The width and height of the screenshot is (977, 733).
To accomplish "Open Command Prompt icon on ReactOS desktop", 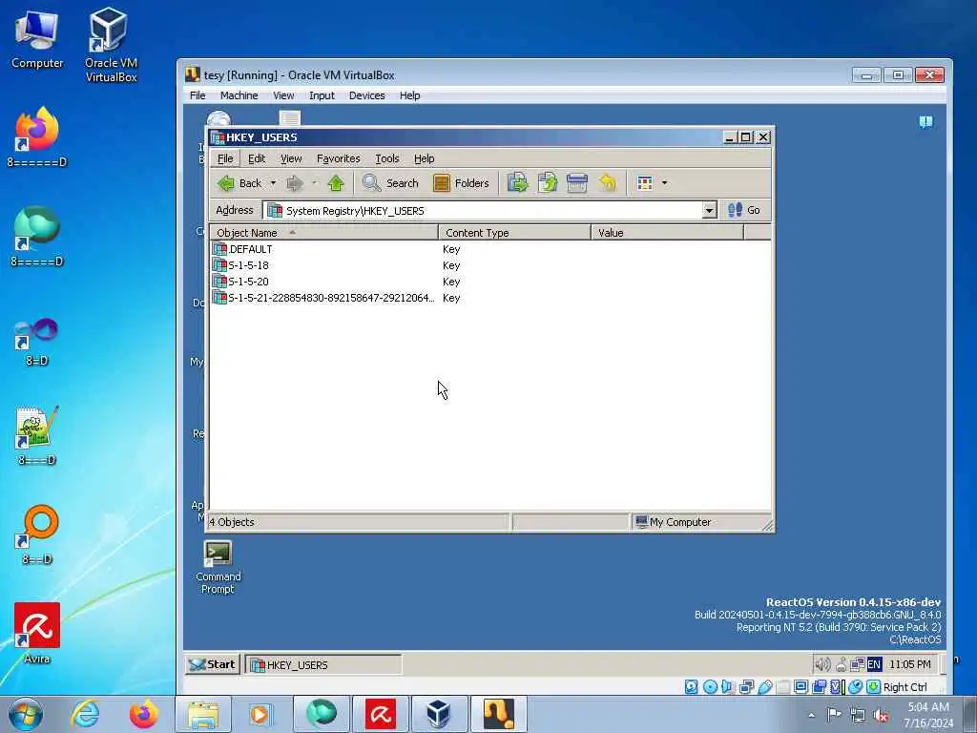I will [x=218, y=567].
